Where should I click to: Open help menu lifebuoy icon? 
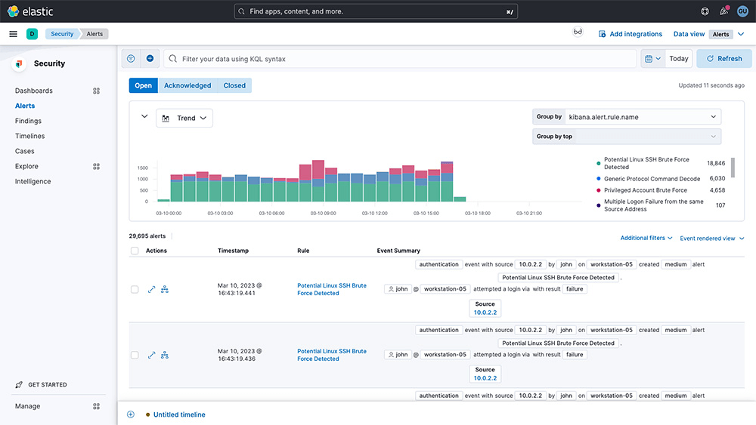pos(705,11)
